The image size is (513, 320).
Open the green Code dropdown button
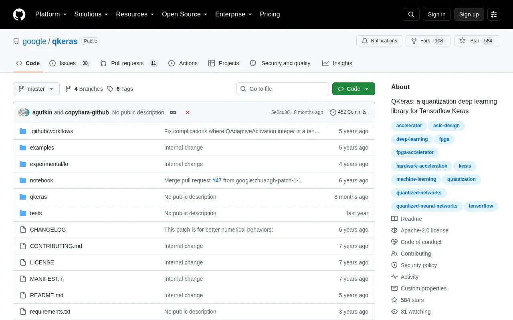pos(353,89)
